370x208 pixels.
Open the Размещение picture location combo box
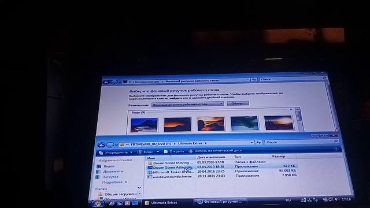pos(187,104)
